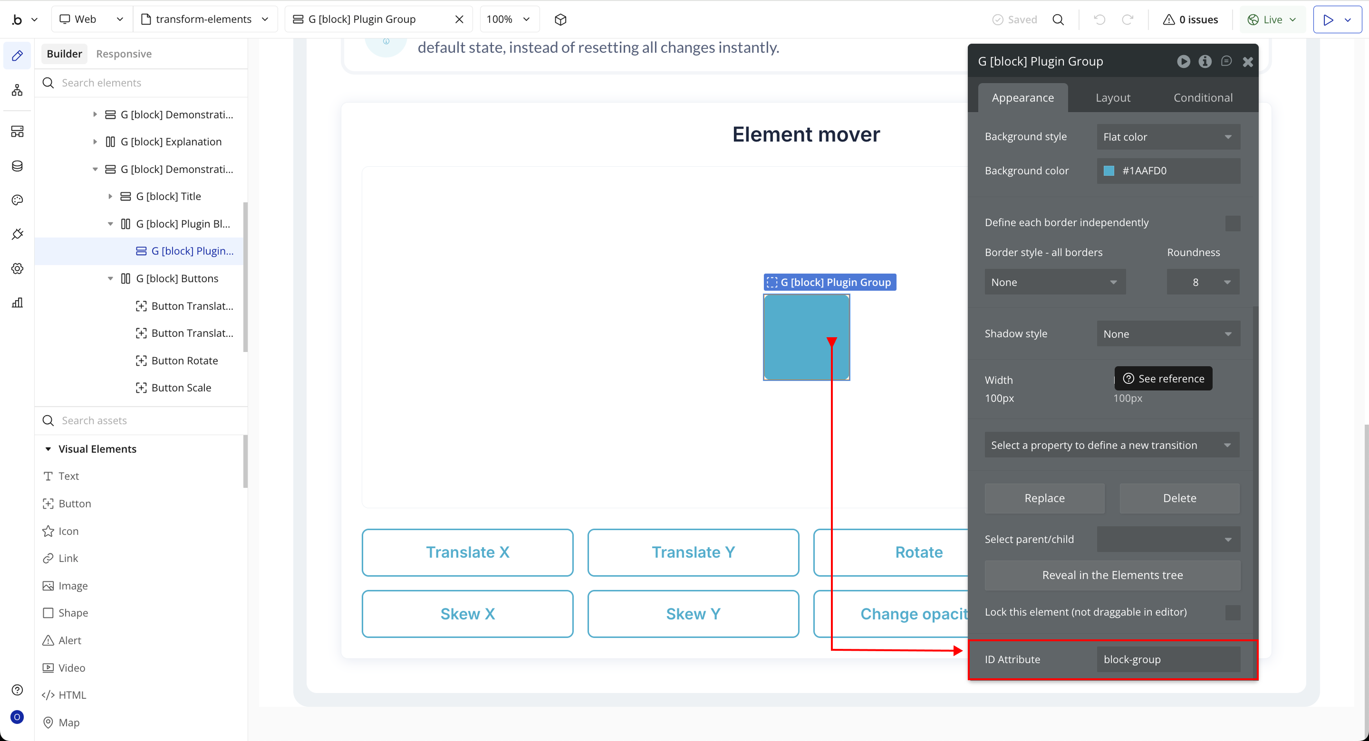This screenshot has width=1369, height=741.
Task: Click the 3D cube icon in the toolbar
Action: 560,19
